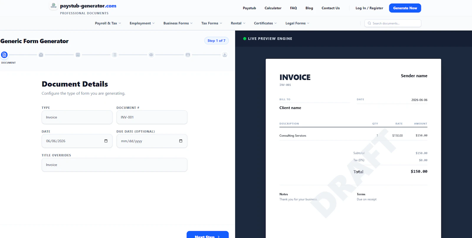Click the Consulting Services line item
The height and width of the screenshot is (238, 472).
pyautogui.click(x=293, y=136)
